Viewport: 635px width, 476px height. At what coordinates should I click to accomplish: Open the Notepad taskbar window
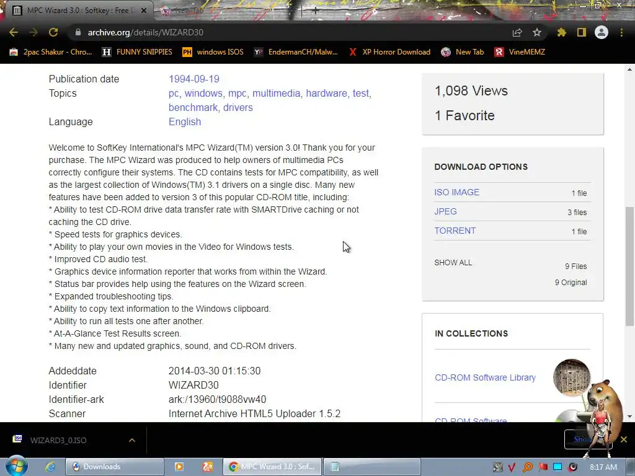pos(372,467)
